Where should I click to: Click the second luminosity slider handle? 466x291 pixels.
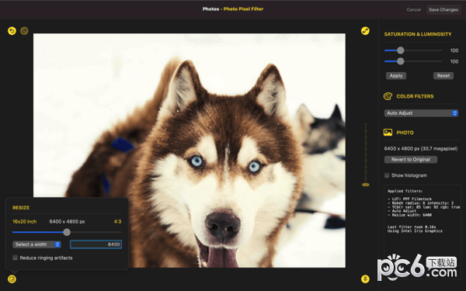pyautogui.click(x=401, y=61)
